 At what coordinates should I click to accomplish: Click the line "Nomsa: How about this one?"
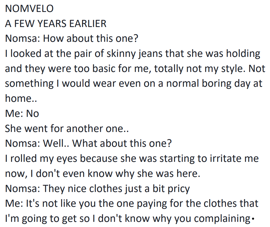[x=71, y=39]
